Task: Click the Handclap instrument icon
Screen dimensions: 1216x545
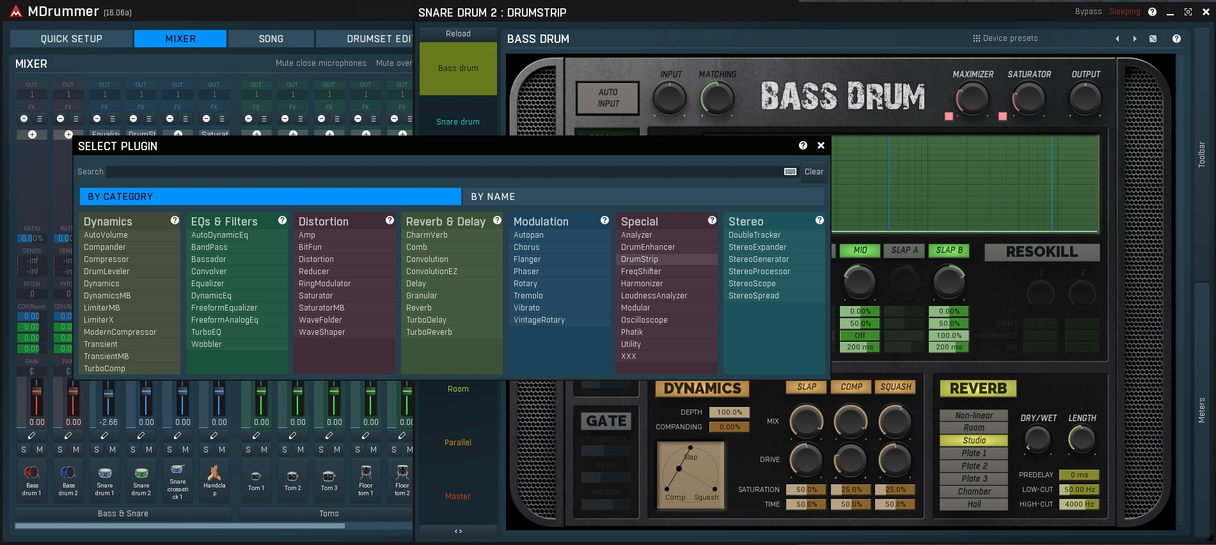Action: [214, 473]
